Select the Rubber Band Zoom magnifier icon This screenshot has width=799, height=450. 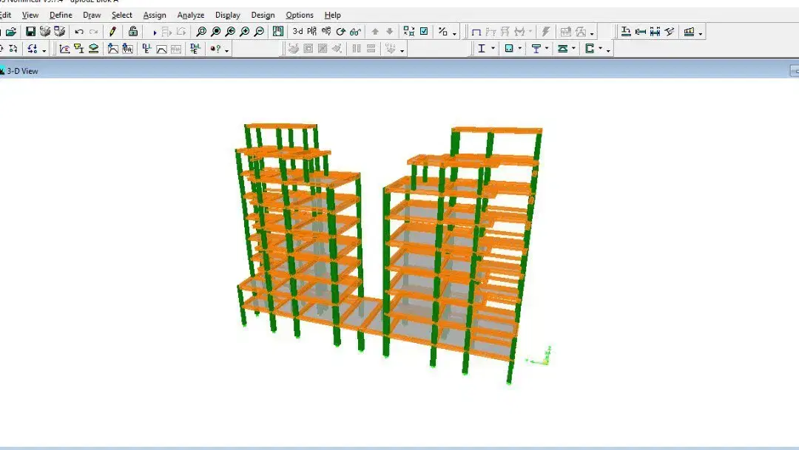201,32
